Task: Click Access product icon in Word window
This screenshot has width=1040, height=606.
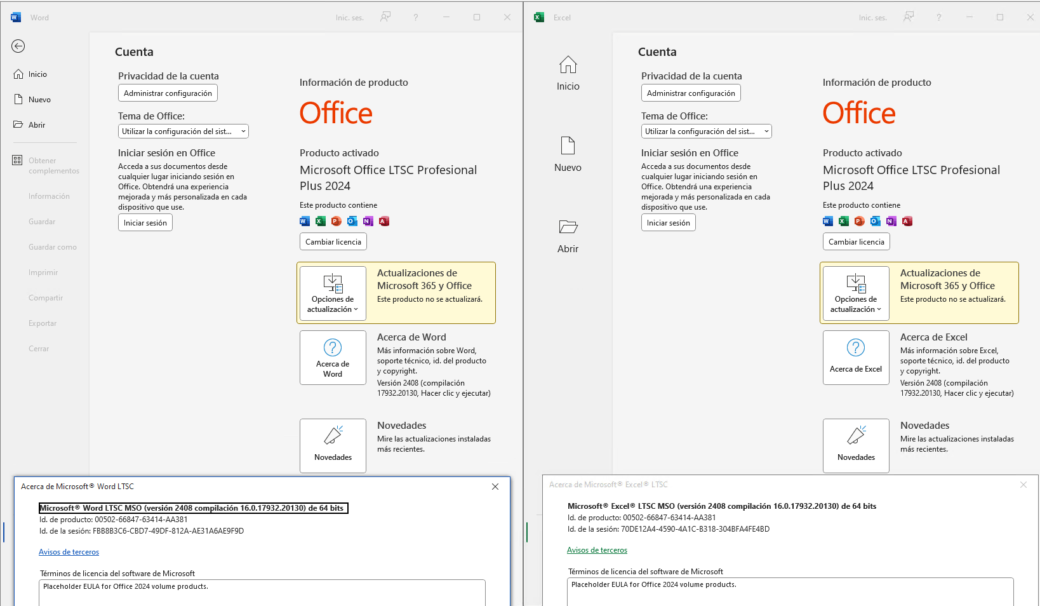Action: (x=384, y=221)
